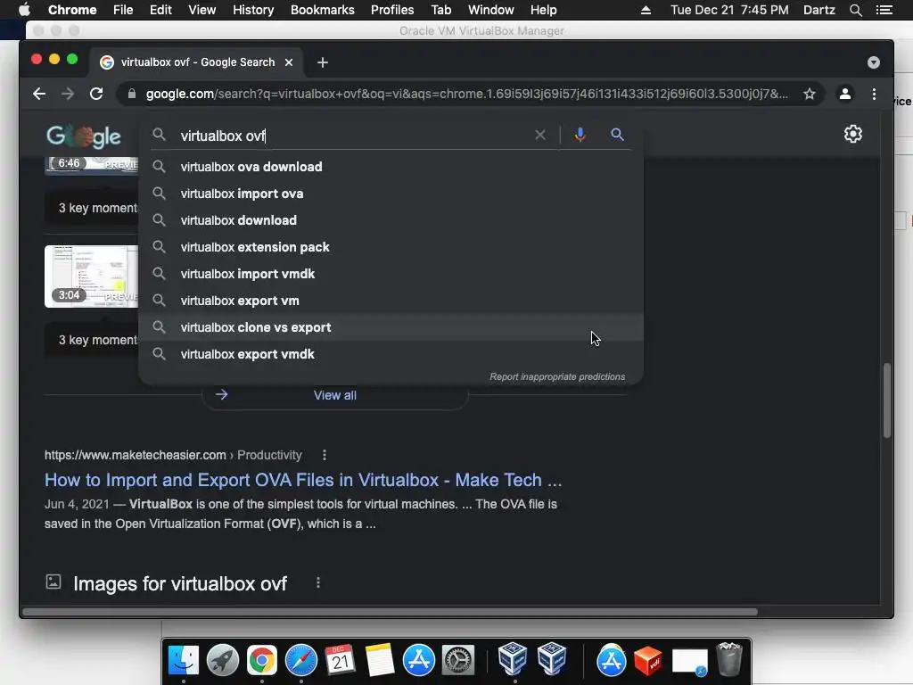Open the Window menu
Screen dimensions: 913x685
pyautogui.click(x=491, y=10)
